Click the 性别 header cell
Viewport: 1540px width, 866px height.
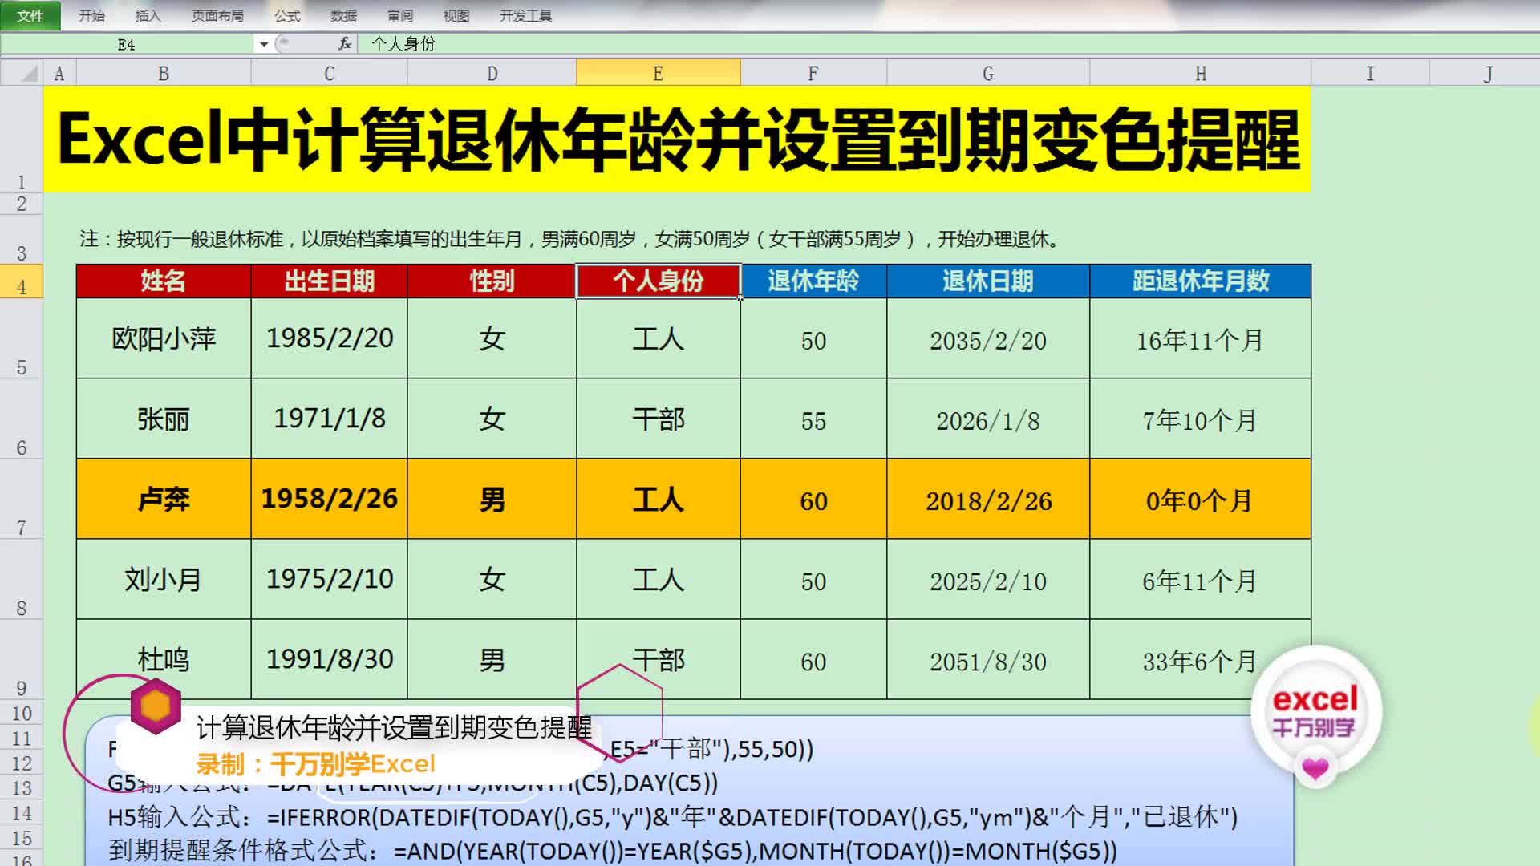pos(492,281)
